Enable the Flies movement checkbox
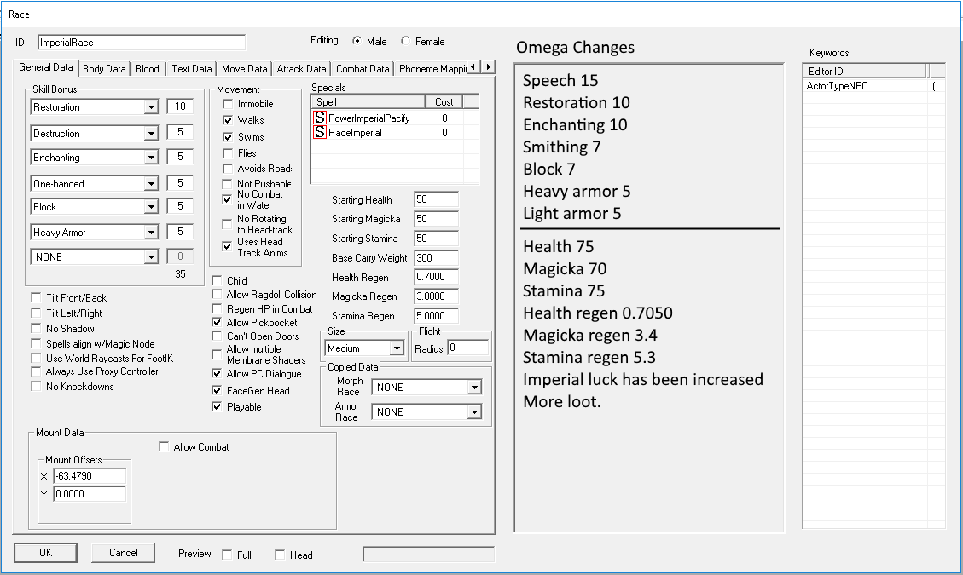 pos(228,153)
